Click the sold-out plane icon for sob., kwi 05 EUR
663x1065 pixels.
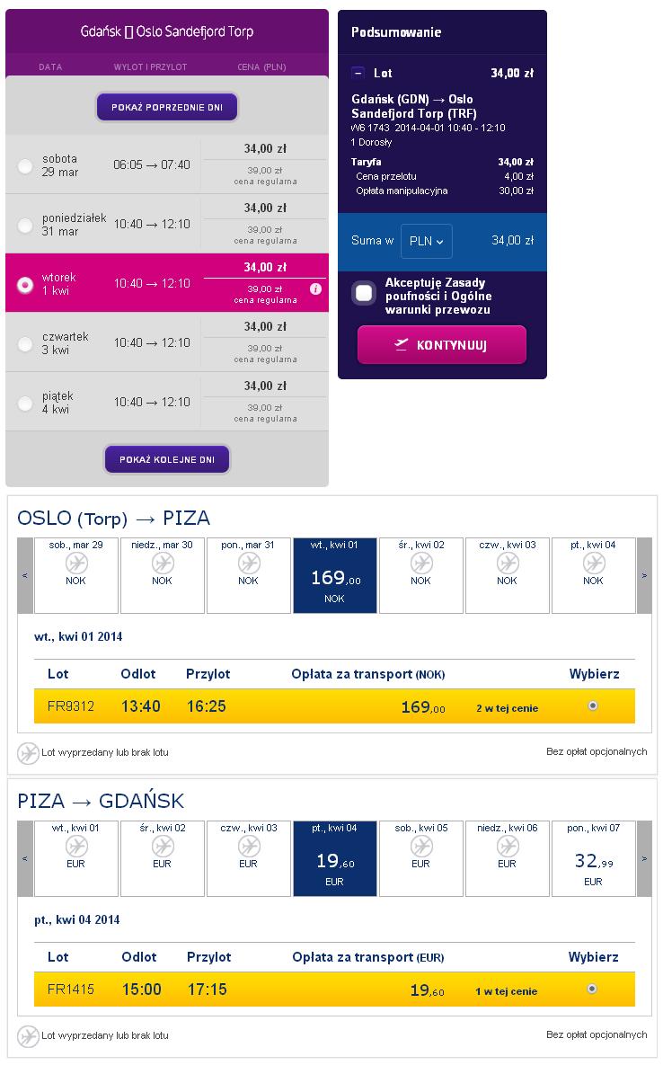(421, 846)
